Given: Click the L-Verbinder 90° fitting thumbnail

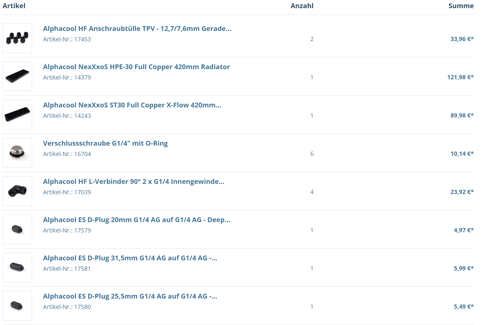Looking at the screenshot, I should click(x=17, y=191).
